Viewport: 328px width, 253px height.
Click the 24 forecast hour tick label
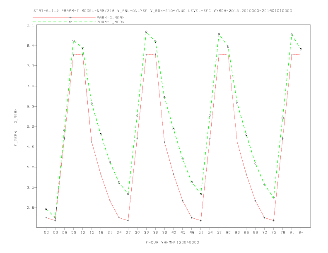click(x=119, y=232)
